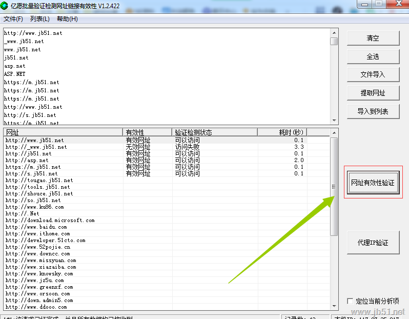Select the http://www.ddooo.com row
This screenshot has width=409, height=319.
tap(167, 307)
